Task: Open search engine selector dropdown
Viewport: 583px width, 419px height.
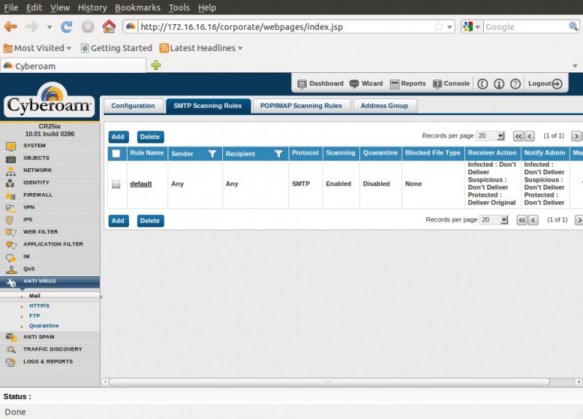Action: (x=477, y=27)
